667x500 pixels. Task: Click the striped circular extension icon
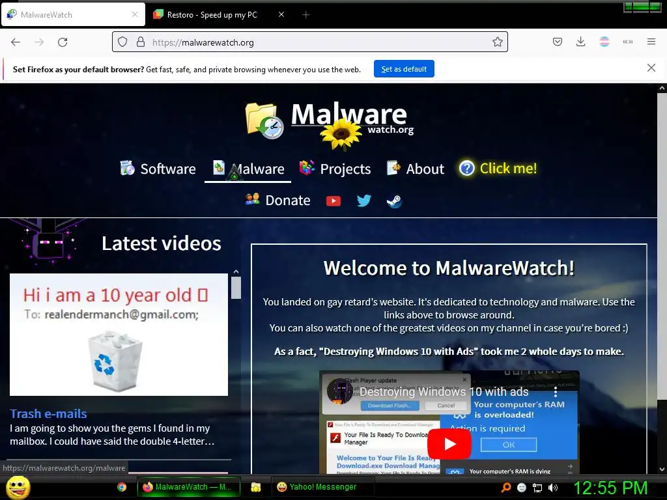(x=604, y=42)
